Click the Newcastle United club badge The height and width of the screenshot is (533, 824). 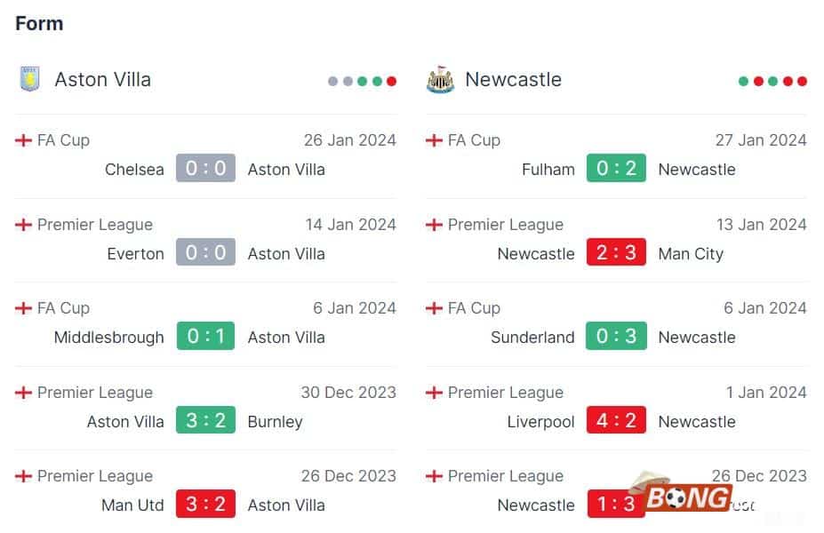click(442, 78)
